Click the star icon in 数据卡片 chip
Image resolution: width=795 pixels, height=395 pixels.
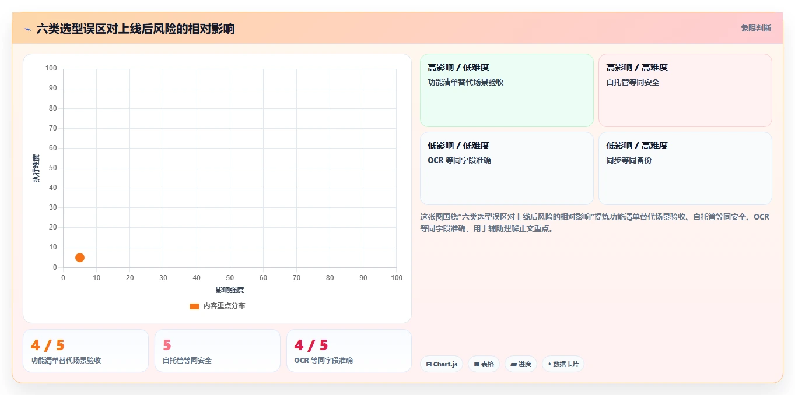pyautogui.click(x=549, y=365)
